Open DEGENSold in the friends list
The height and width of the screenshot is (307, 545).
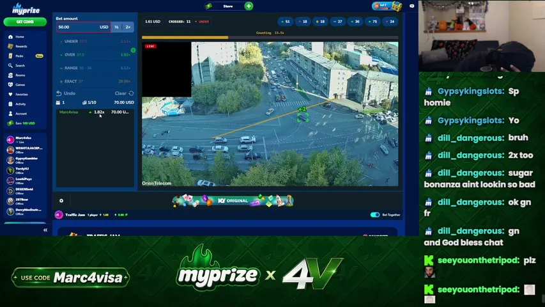pyautogui.click(x=25, y=191)
